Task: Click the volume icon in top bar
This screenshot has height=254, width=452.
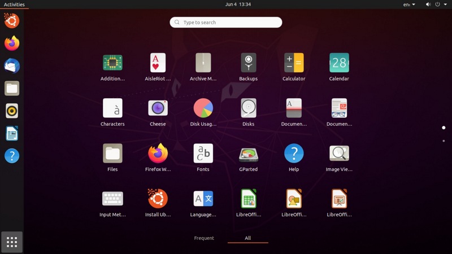Action: coord(428,5)
